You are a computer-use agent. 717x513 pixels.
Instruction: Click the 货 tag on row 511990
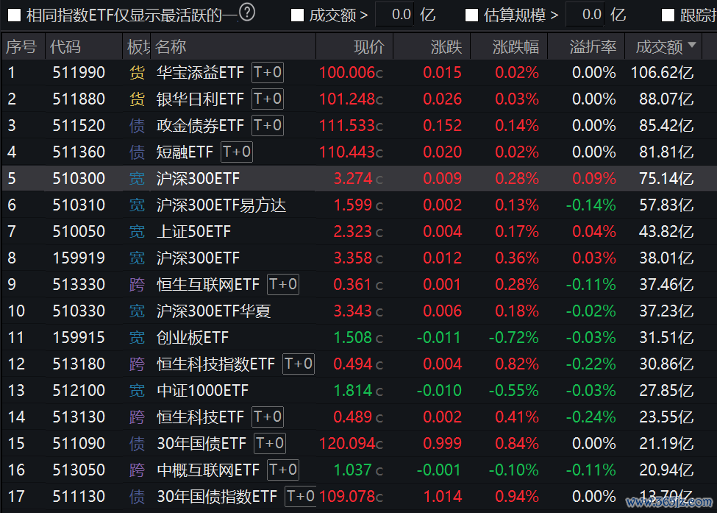tap(138, 73)
